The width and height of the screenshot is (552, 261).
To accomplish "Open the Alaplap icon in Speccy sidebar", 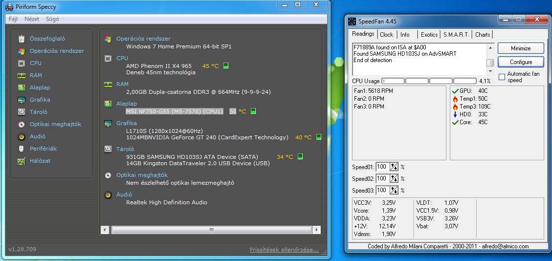I will 22,87.
